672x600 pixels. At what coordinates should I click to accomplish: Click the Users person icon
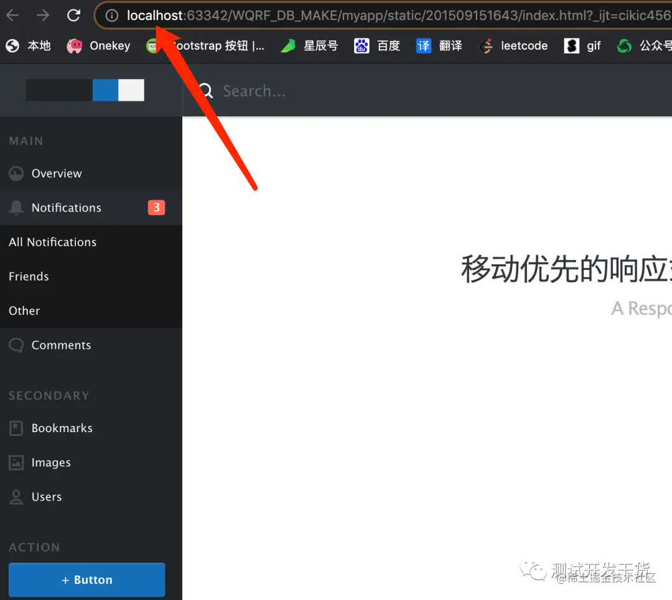coord(16,497)
